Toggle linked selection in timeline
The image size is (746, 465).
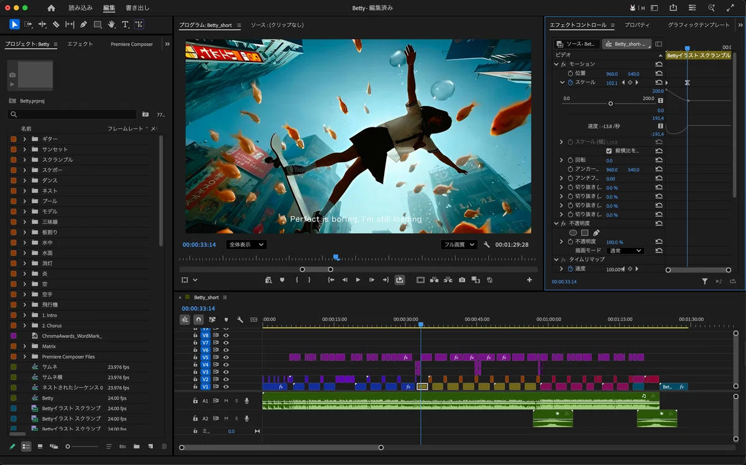pyautogui.click(x=212, y=320)
